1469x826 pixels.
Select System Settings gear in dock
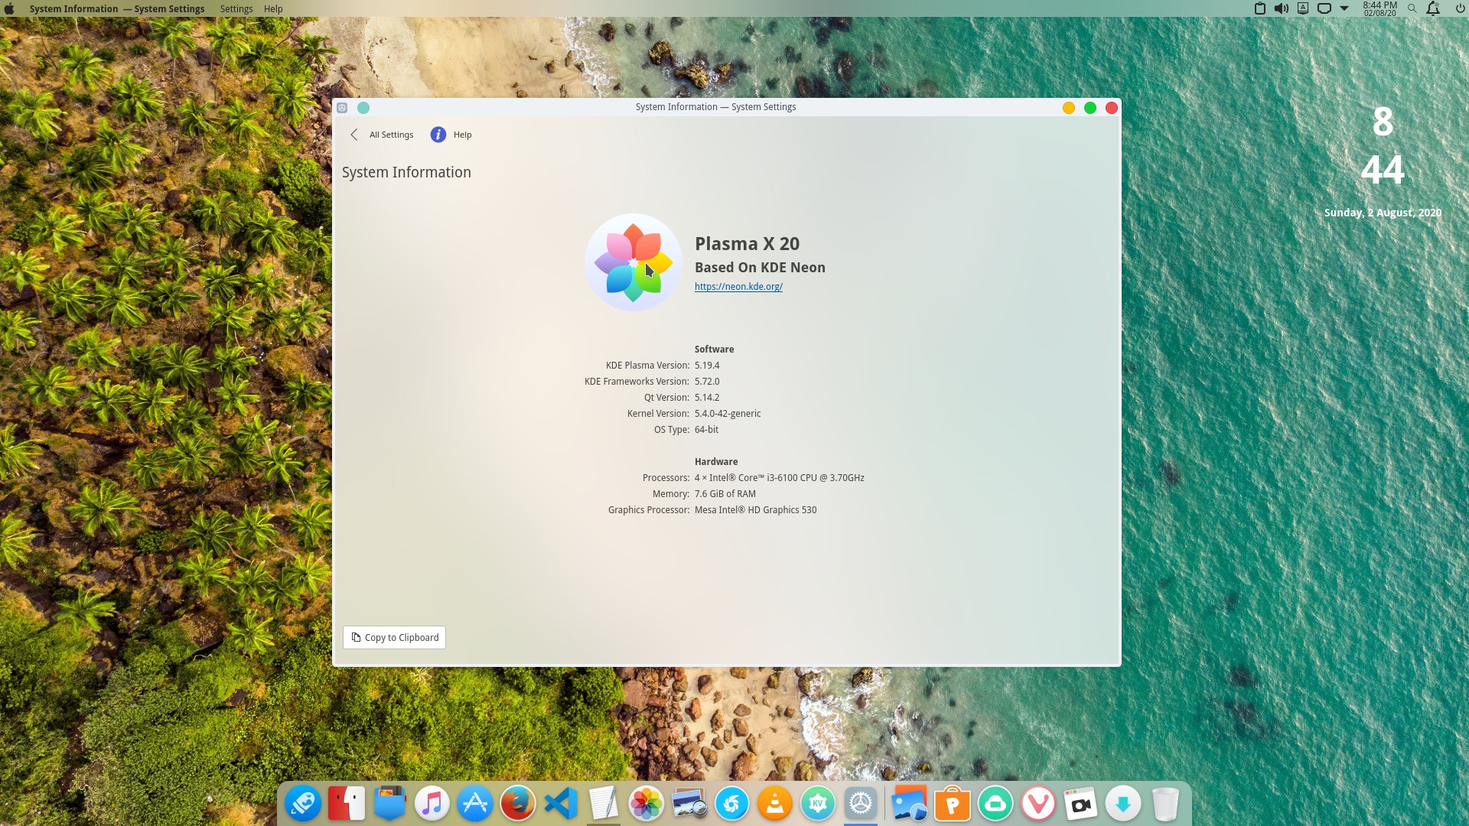(x=861, y=804)
